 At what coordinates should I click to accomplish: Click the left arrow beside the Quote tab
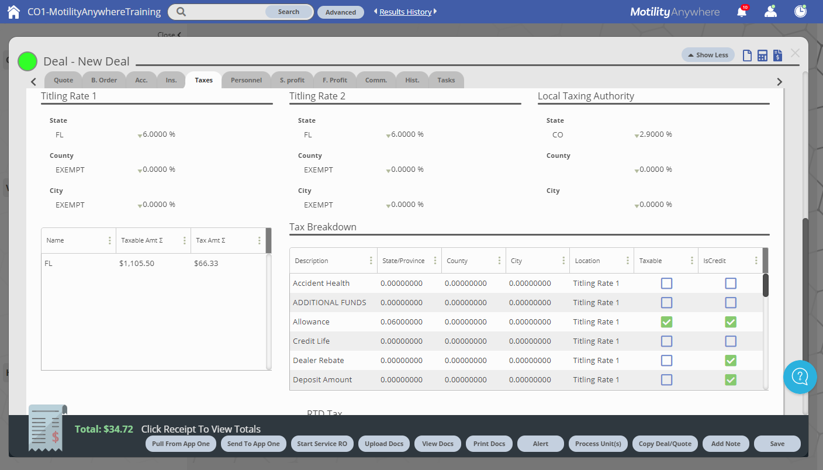(x=33, y=82)
